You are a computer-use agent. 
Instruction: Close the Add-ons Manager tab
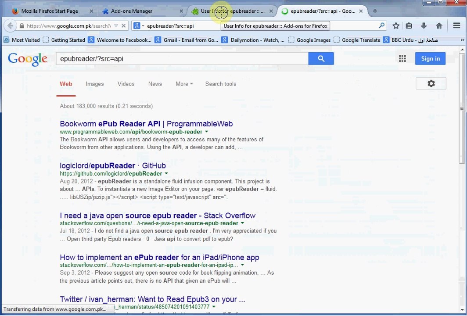[x=181, y=11]
